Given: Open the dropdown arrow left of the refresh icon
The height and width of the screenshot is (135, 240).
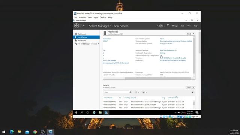Looking at the screenshot, I should (157, 26).
